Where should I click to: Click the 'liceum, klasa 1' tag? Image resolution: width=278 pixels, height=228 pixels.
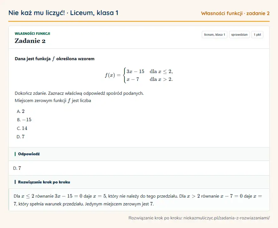coord(215,35)
